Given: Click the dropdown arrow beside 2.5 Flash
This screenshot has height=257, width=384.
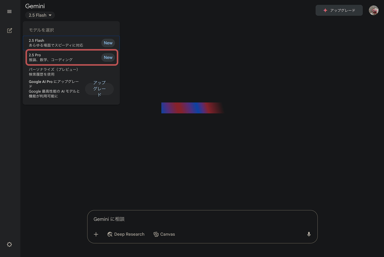Looking at the screenshot, I should [50, 15].
